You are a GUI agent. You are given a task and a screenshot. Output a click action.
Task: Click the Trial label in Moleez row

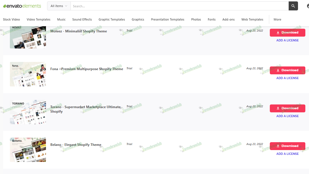(129, 30)
